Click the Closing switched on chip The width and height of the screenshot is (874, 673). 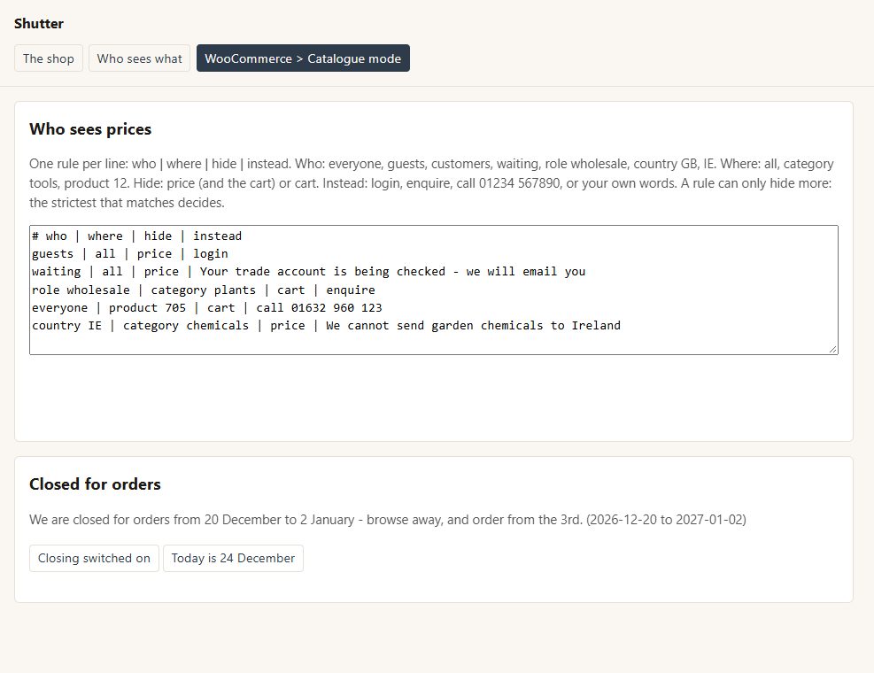point(94,558)
